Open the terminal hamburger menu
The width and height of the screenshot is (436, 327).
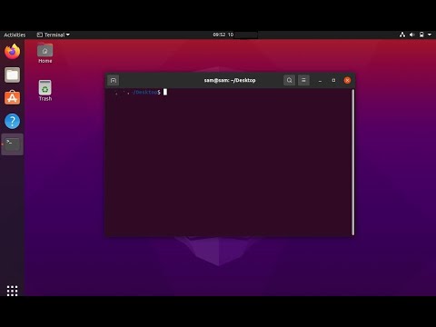pyautogui.click(x=303, y=80)
